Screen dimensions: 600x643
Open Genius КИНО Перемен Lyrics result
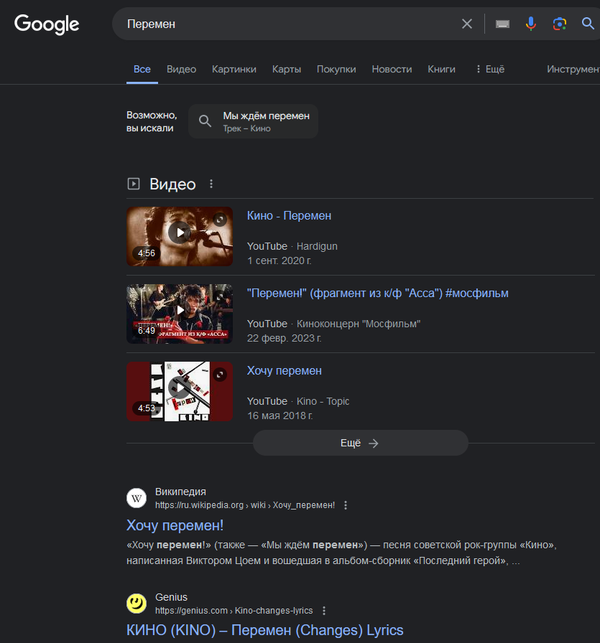265,630
